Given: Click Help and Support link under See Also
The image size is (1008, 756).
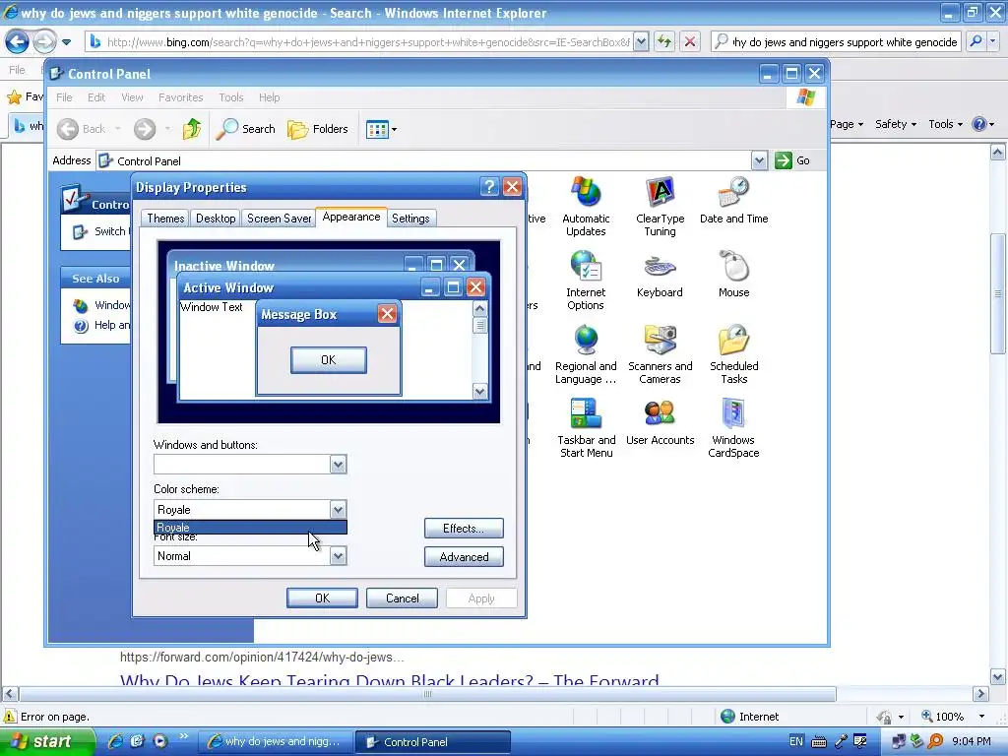Looking at the screenshot, I should coord(111,325).
